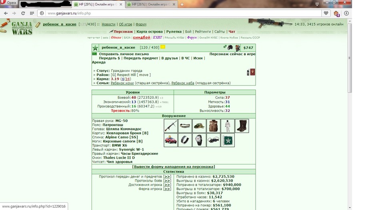Open the tab menu icon near window controls
The width and height of the screenshot is (372, 210).
pyautogui.click(x=317, y=4)
